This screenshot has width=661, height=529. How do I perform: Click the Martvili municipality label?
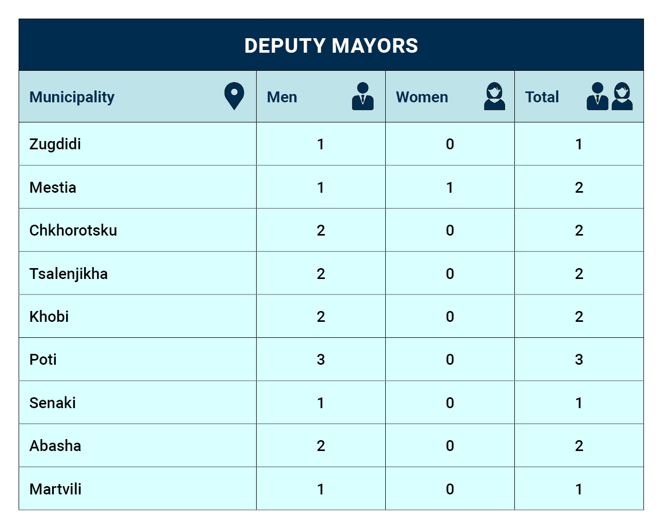[55, 489]
